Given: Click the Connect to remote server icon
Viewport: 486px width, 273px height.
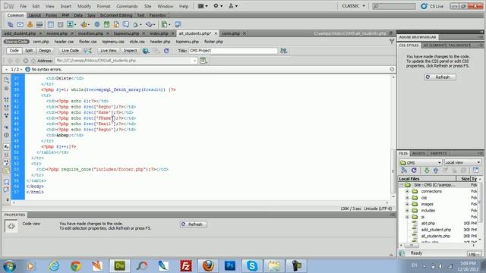Looking at the screenshot, I should 404,171.
